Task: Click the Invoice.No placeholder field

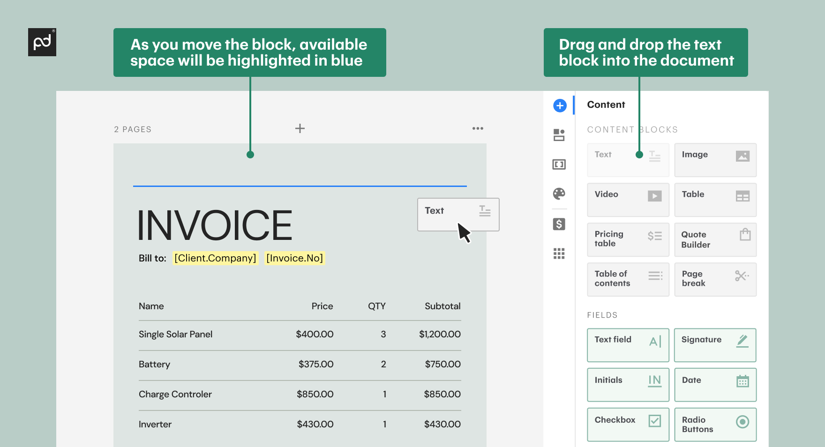Action: click(294, 258)
